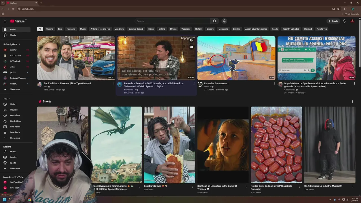The image size is (361, 203).
Task: Open Watch later in the sidebar
Action: coord(16,116)
